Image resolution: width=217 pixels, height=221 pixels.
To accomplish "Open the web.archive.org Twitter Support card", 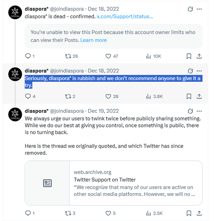I will pyautogui.click(x=114, y=183).
